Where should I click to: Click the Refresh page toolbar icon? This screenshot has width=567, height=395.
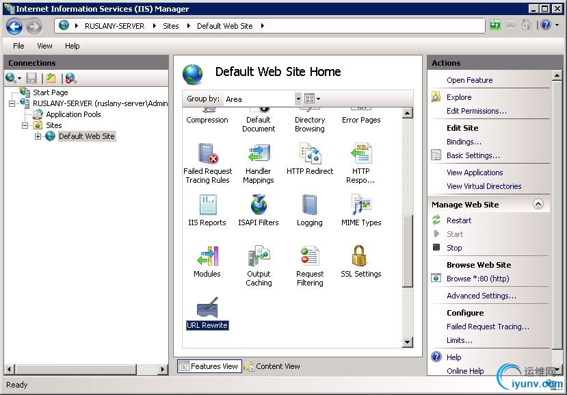[495, 25]
